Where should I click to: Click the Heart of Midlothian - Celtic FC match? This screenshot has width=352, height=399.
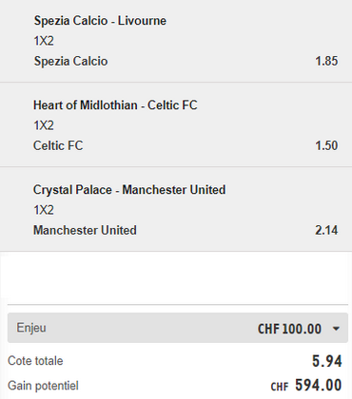click(115, 105)
